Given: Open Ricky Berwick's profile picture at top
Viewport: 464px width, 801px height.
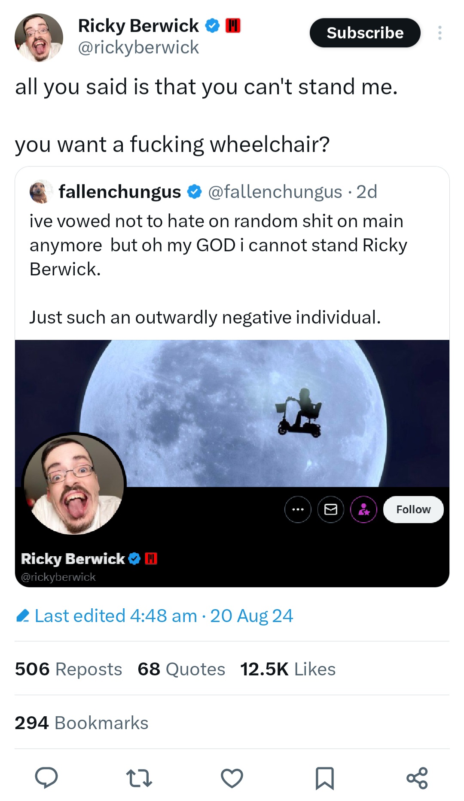Looking at the screenshot, I should (39, 37).
